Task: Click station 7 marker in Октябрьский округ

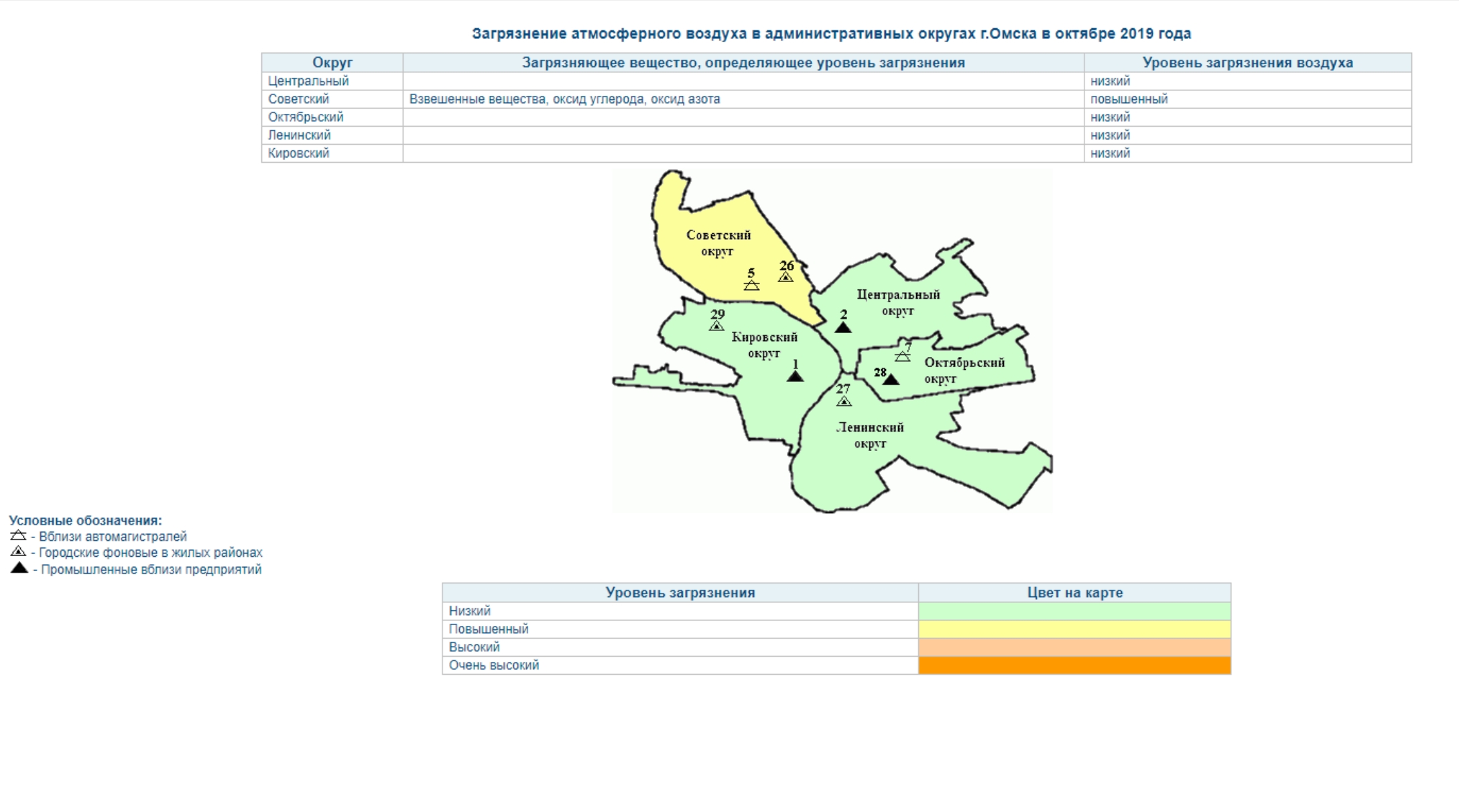Action: pos(903,356)
